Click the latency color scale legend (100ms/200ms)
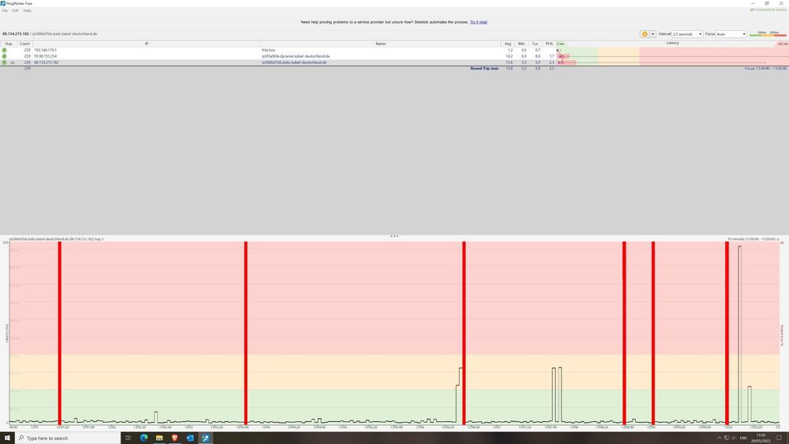The height and width of the screenshot is (444, 789). tap(768, 34)
